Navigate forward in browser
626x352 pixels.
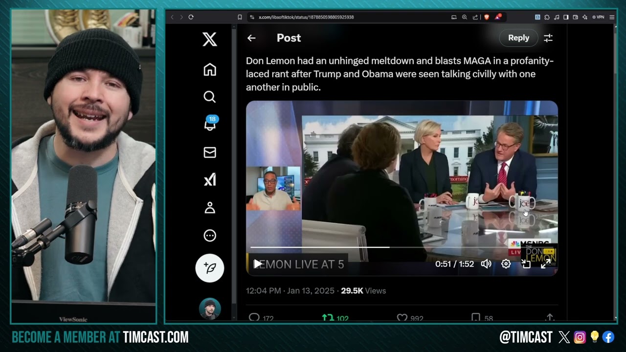(181, 17)
